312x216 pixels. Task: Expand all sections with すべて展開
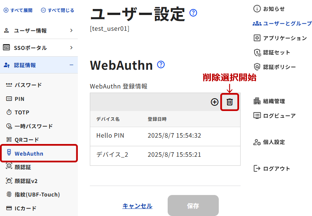coord(18,10)
